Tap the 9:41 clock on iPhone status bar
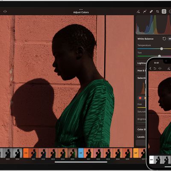 [156, 63]
